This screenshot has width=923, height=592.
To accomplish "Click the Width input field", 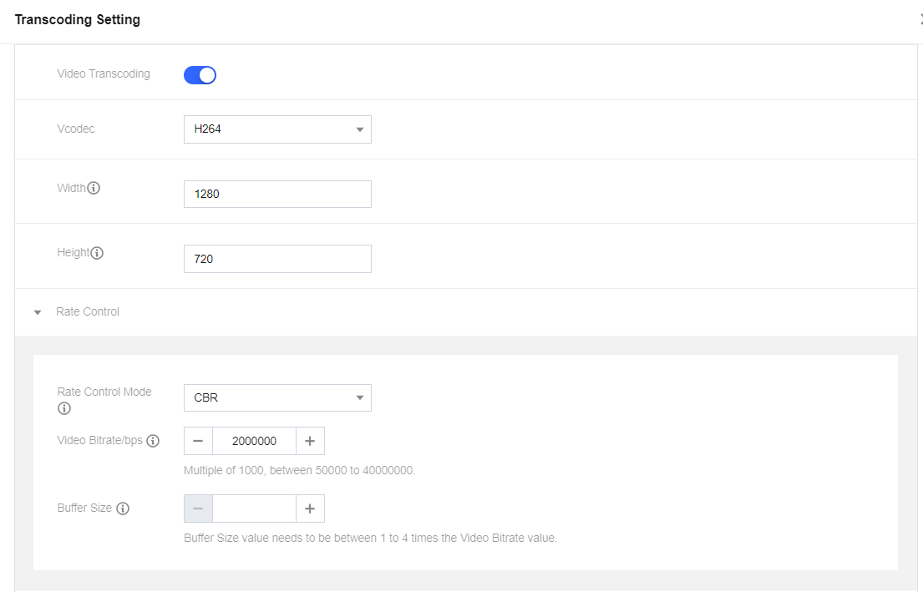I will coord(277,194).
